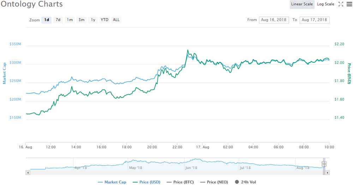Show the Price (BTC) series

[x=180, y=182]
